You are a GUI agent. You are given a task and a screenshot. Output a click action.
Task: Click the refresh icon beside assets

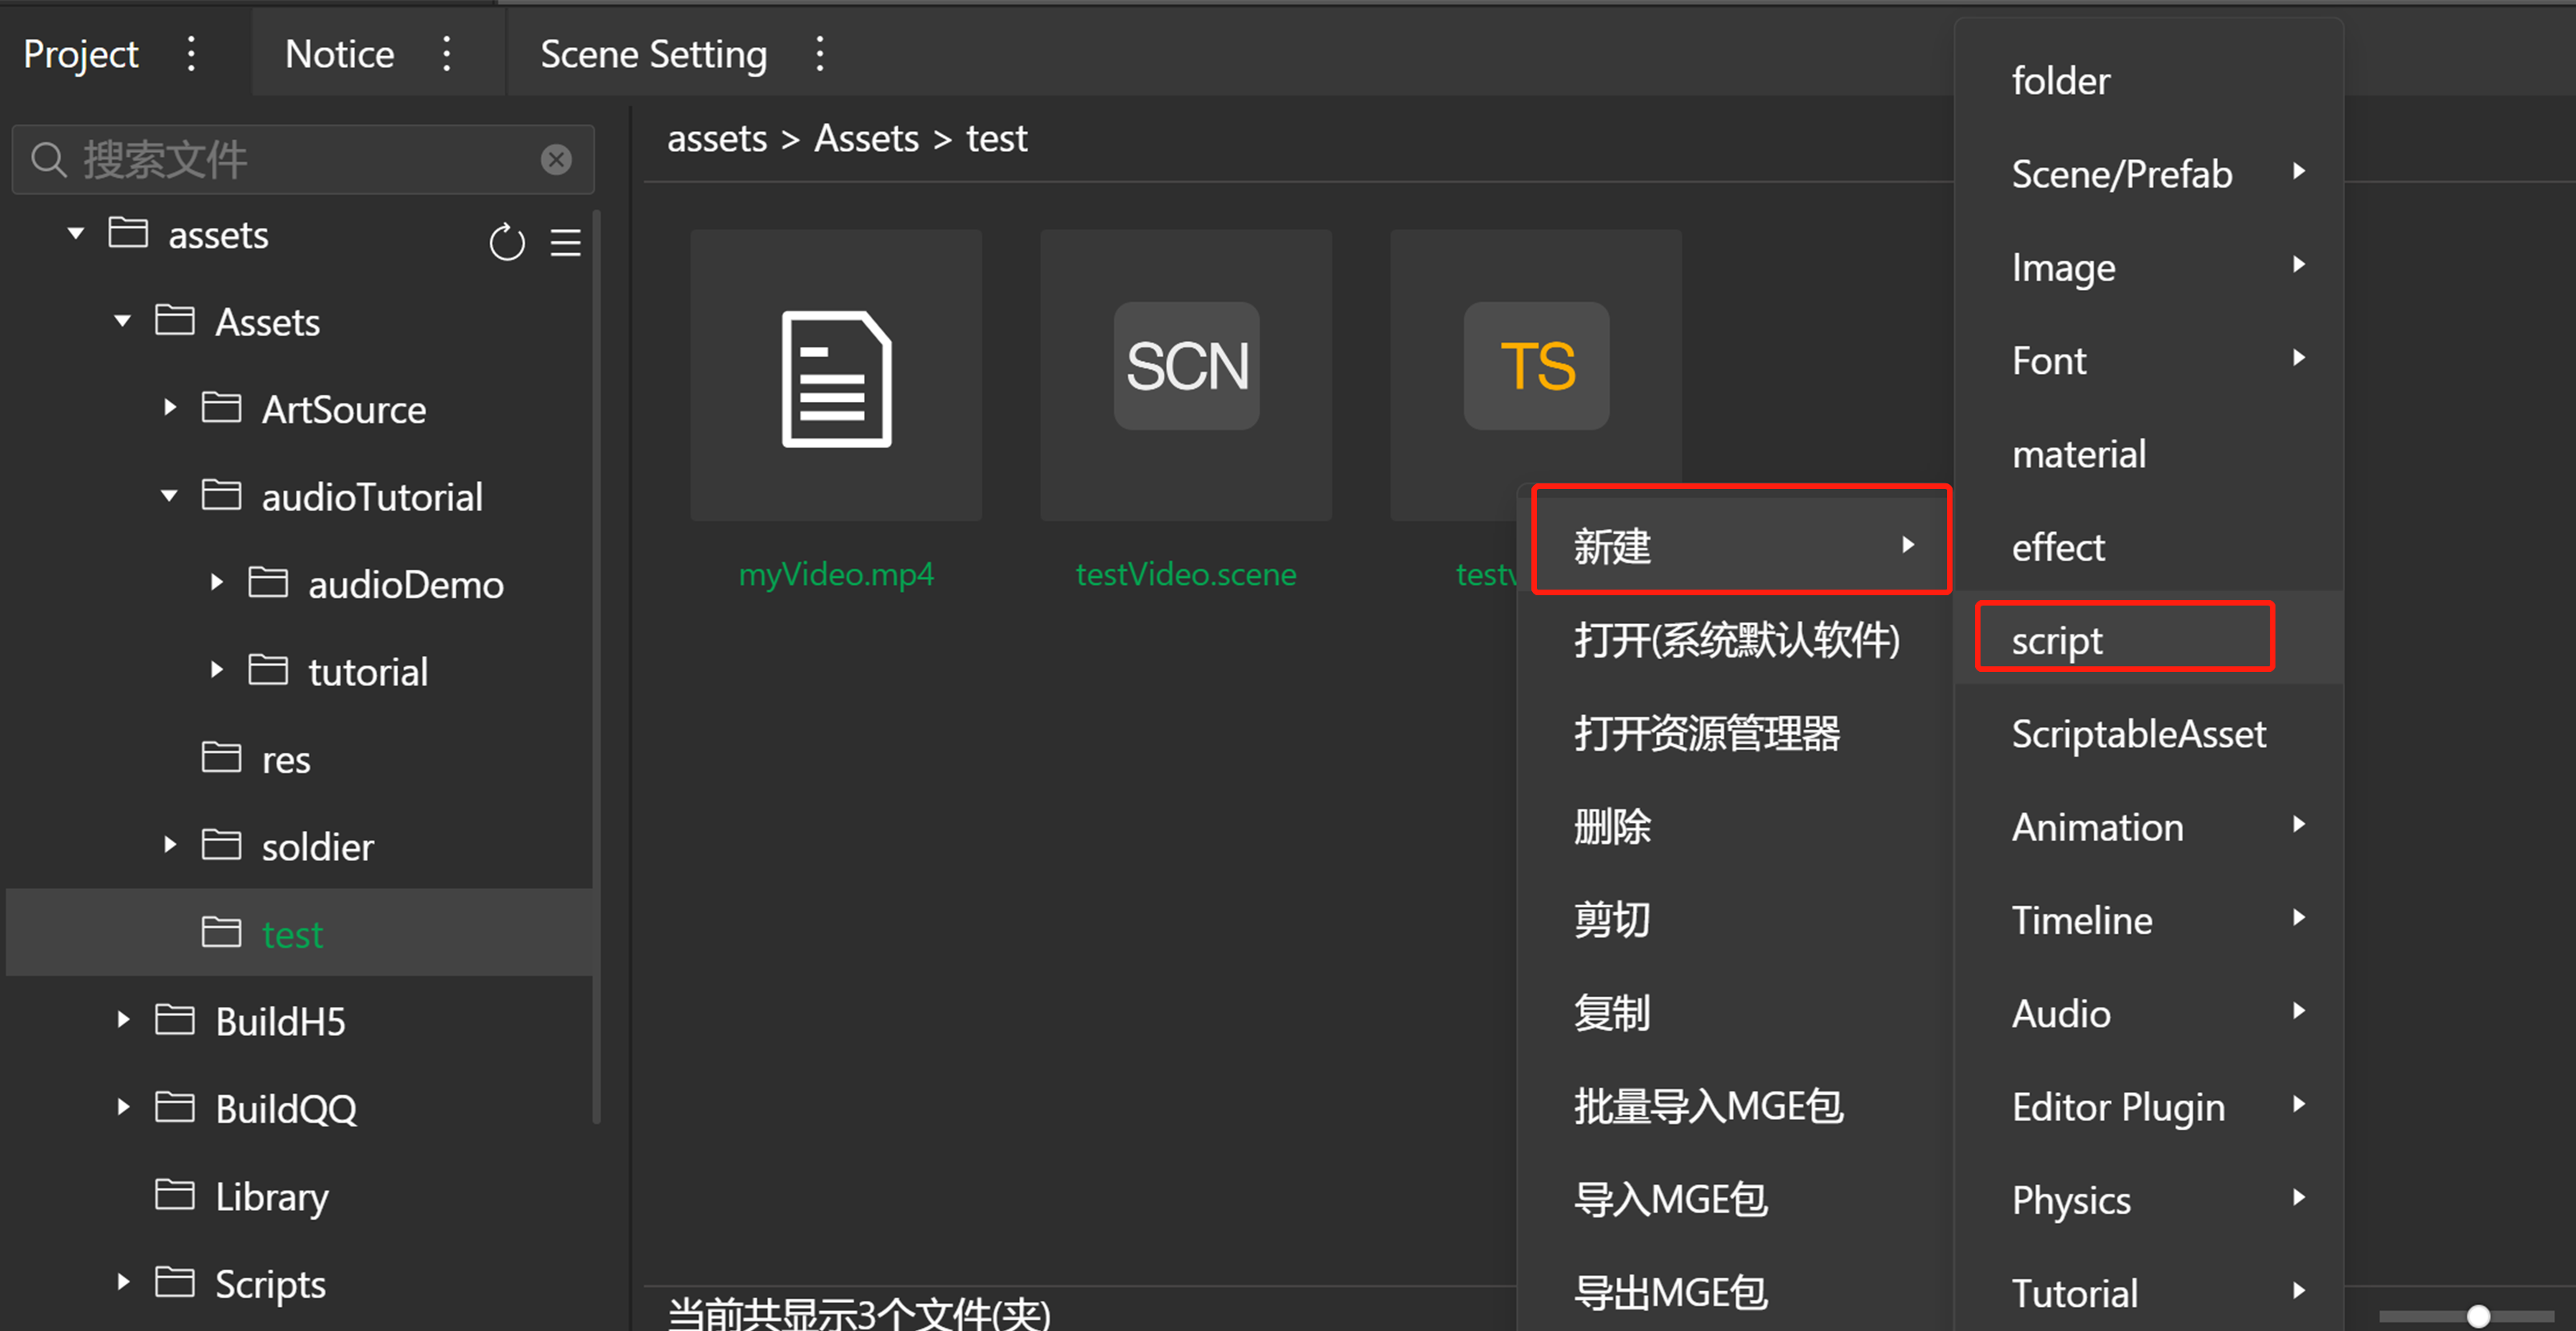click(x=507, y=242)
